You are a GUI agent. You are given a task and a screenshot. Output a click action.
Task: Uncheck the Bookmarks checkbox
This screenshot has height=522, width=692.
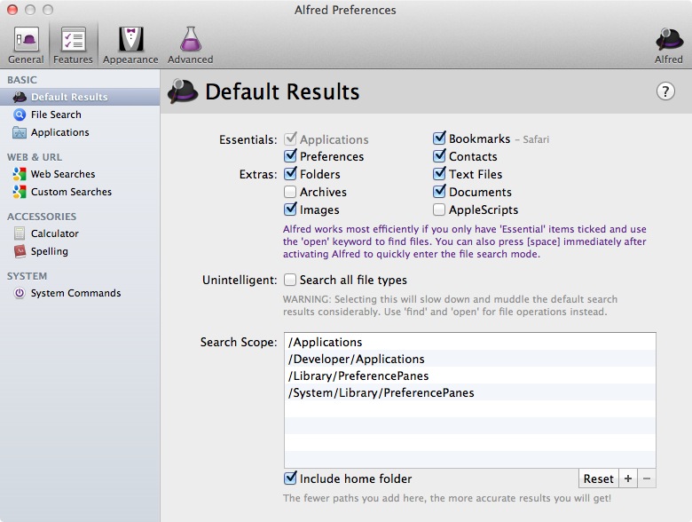coord(439,138)
